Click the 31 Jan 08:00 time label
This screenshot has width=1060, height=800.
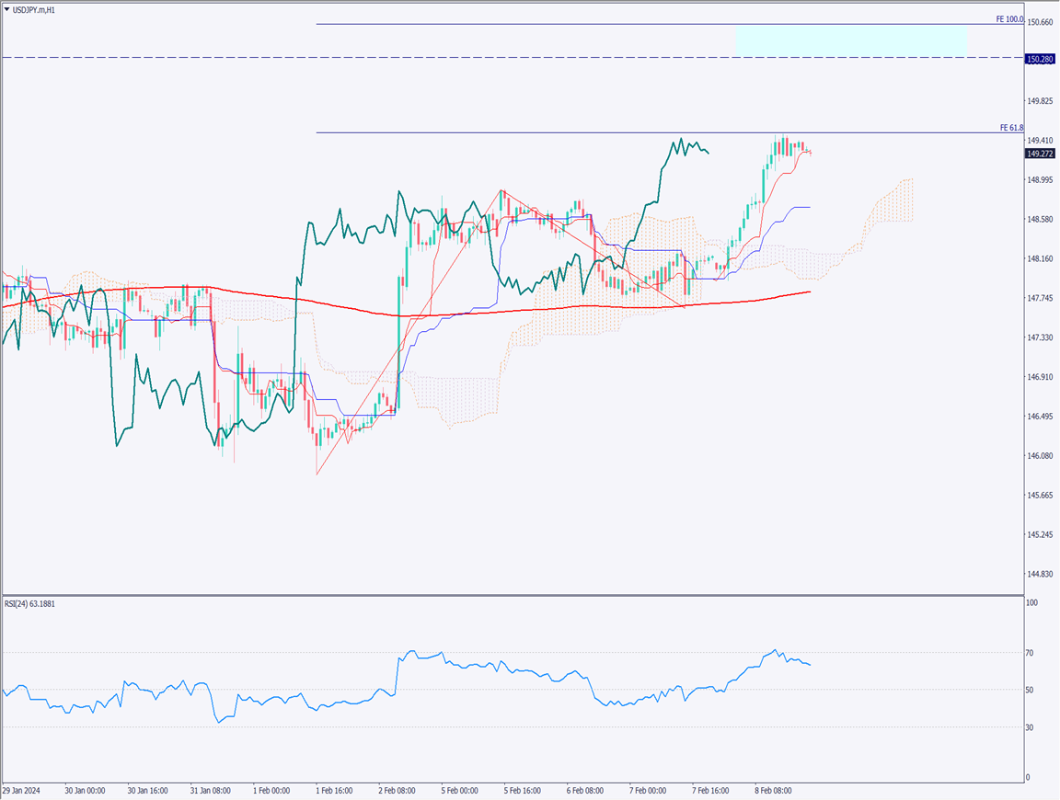click(x=209, y=790)
